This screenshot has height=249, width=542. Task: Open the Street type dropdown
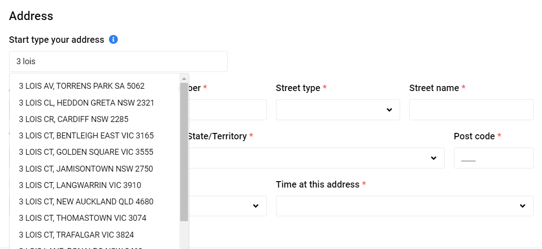[338, 110]
